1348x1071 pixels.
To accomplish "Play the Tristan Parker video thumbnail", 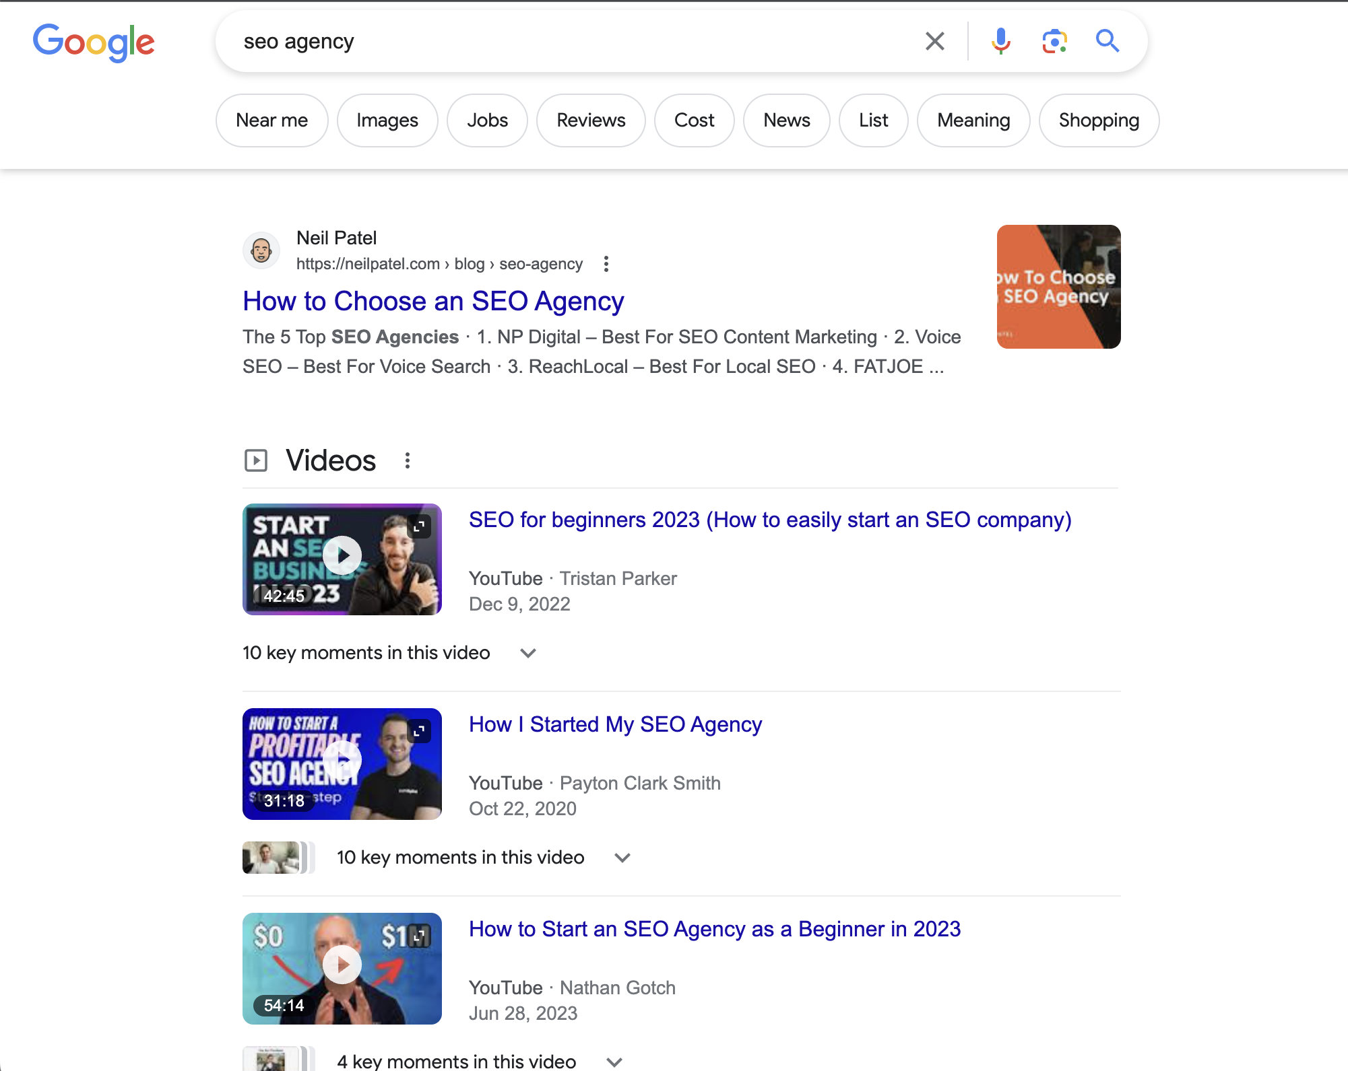I will (x=342, y=559).
